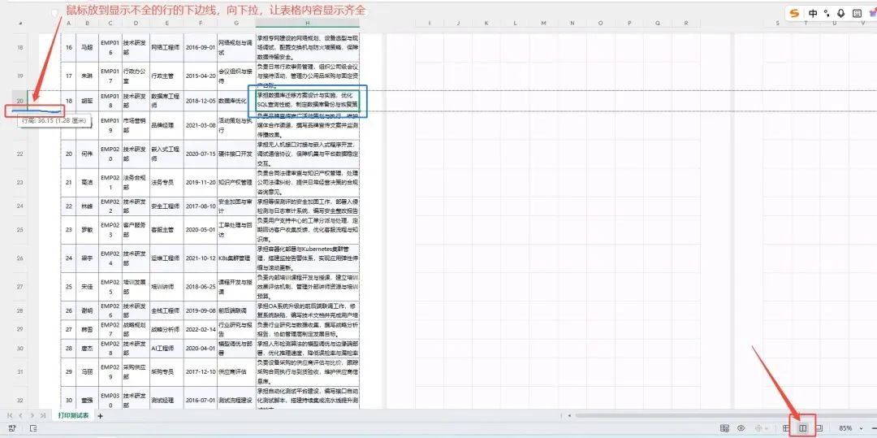Viewport: 877px width, 438px height.
Task: Click cell containing 战略分析师
Action: tap(166, 329)
